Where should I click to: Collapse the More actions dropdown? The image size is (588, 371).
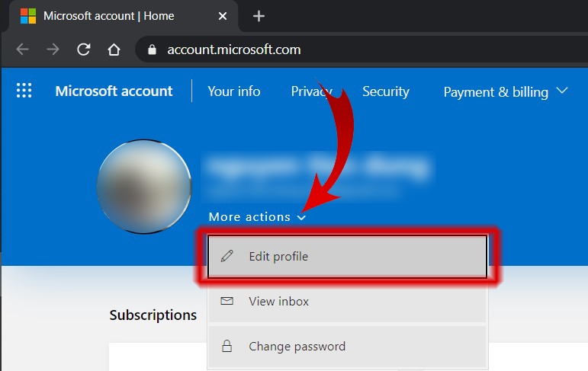click(x=257, y=217)
